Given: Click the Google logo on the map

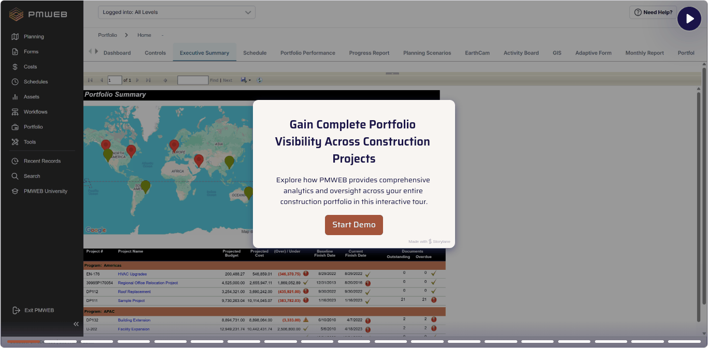Looking at the screenshot, I should click(96, 230).
